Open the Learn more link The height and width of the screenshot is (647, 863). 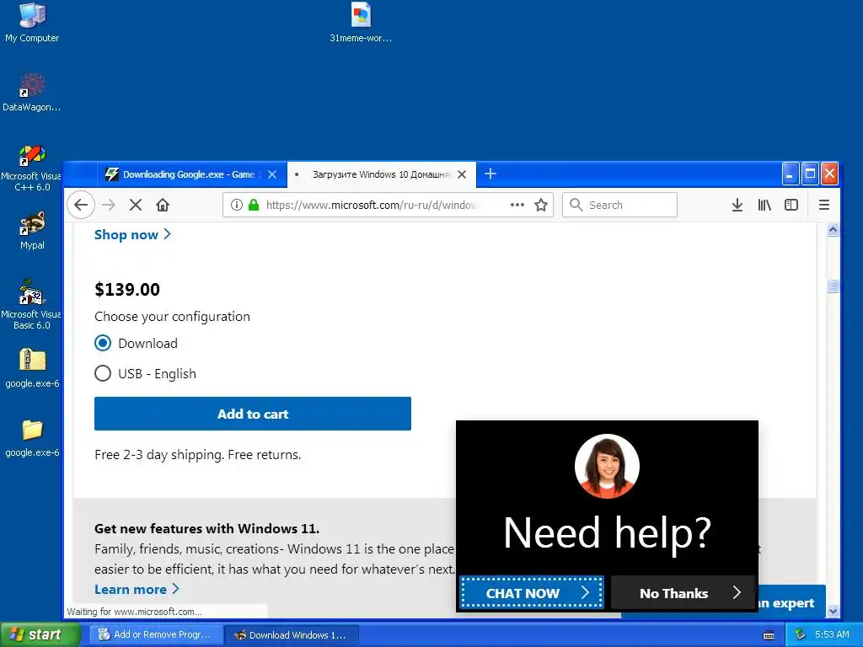click(x=137, y=590)
